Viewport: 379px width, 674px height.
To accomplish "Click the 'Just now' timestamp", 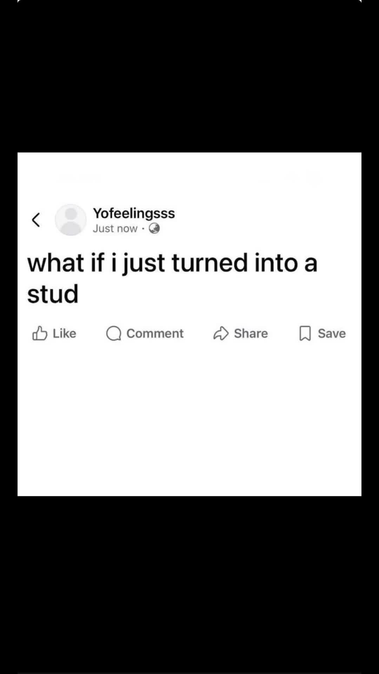I will click(x=115, y=229).
